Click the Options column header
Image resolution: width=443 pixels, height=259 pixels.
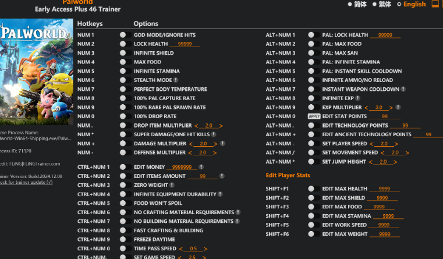coord(146,24)
